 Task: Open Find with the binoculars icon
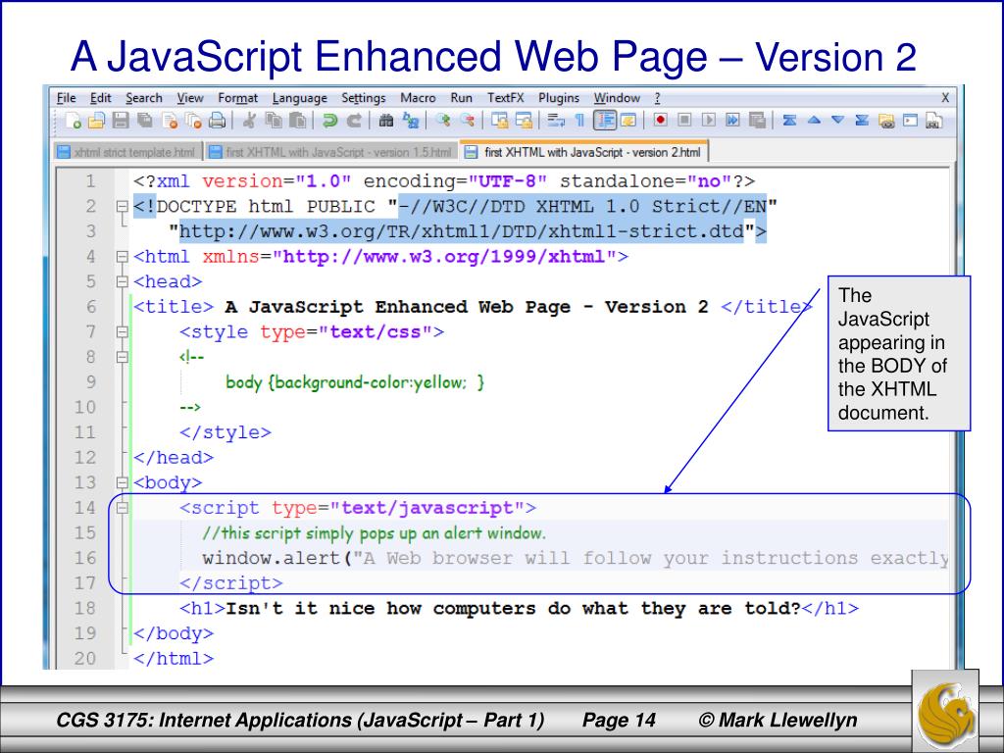(386, 120)
